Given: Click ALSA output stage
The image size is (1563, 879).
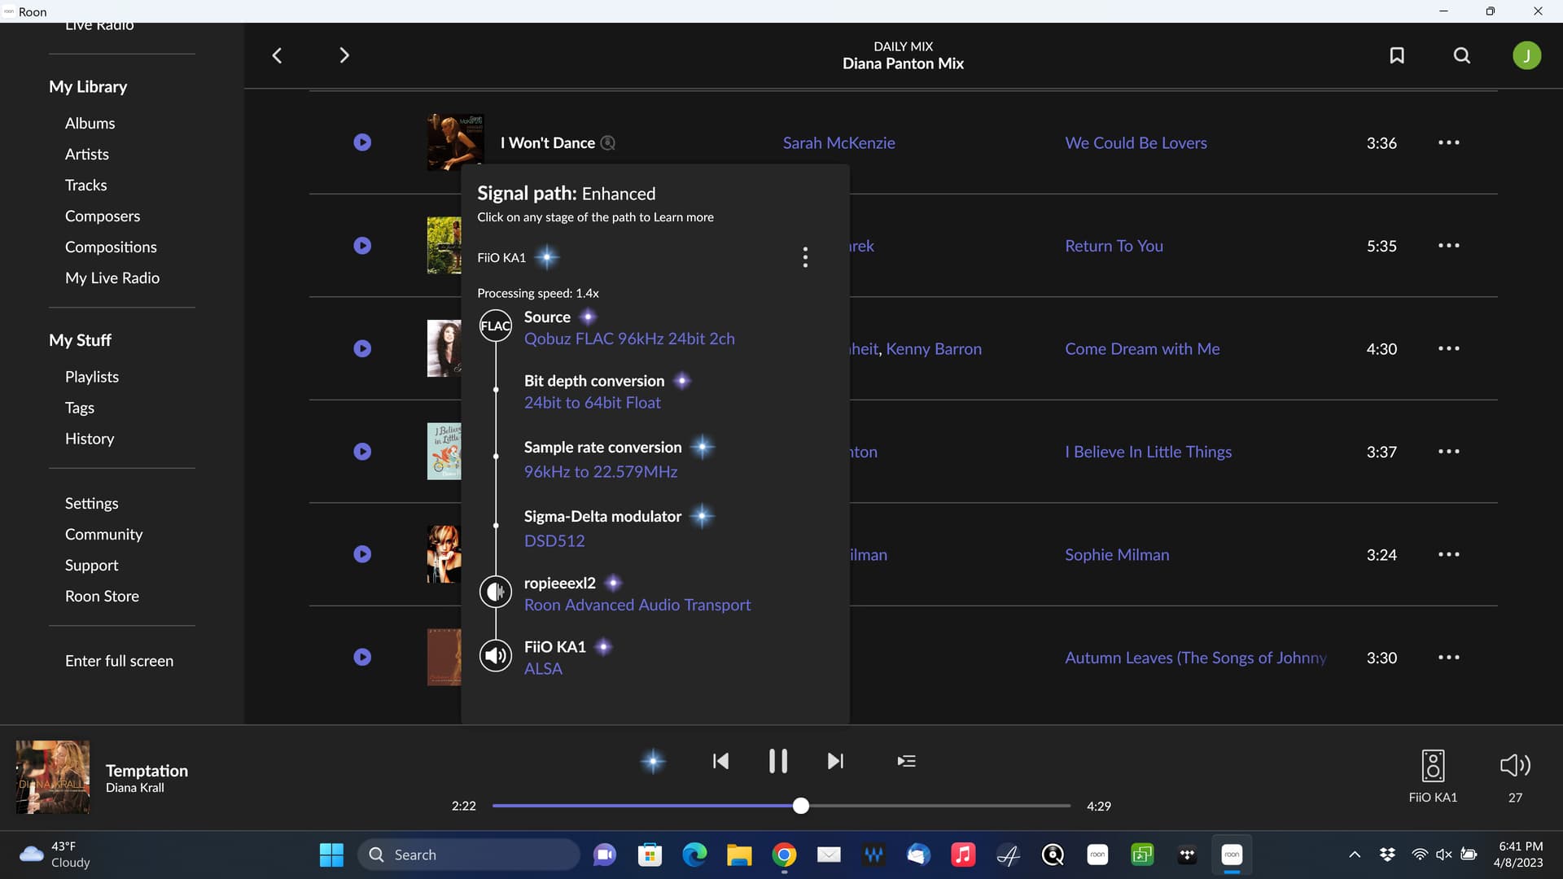Looking at the screenshot, I should click(x=543, y=668).
